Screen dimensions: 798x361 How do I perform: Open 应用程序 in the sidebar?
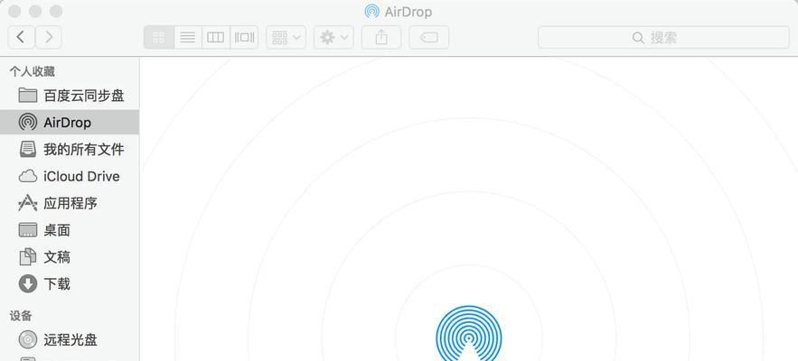70,203
